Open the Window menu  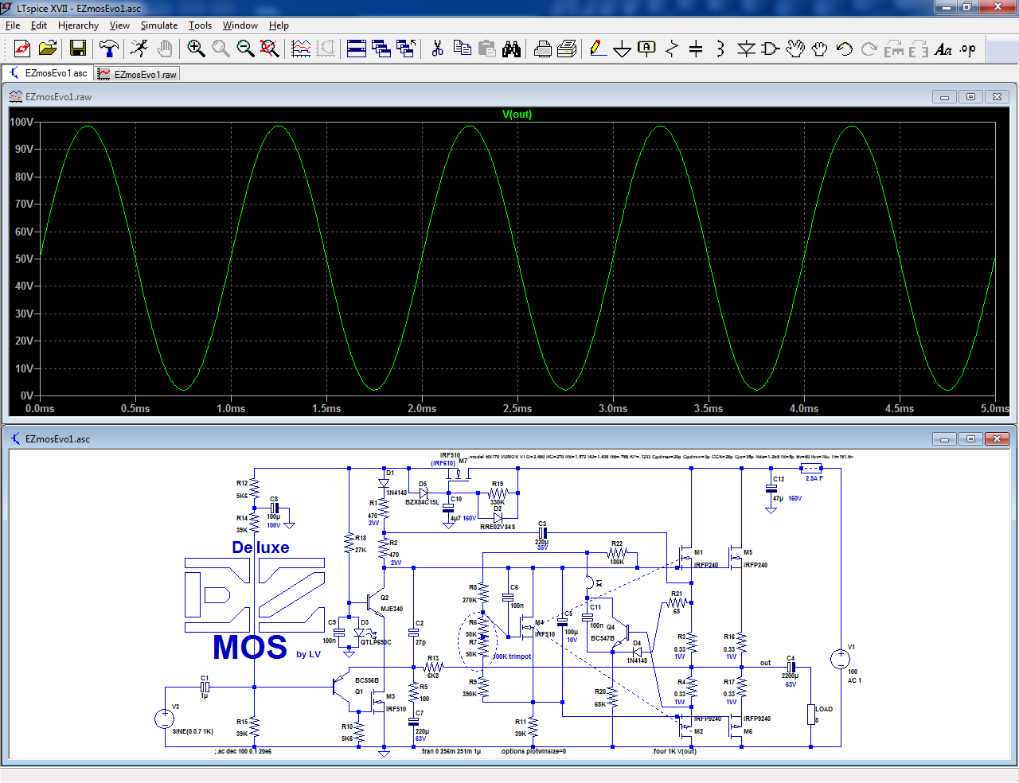(x=240, y=25)
